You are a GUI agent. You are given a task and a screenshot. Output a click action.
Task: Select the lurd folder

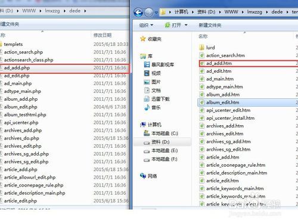(x=207, y=48)
